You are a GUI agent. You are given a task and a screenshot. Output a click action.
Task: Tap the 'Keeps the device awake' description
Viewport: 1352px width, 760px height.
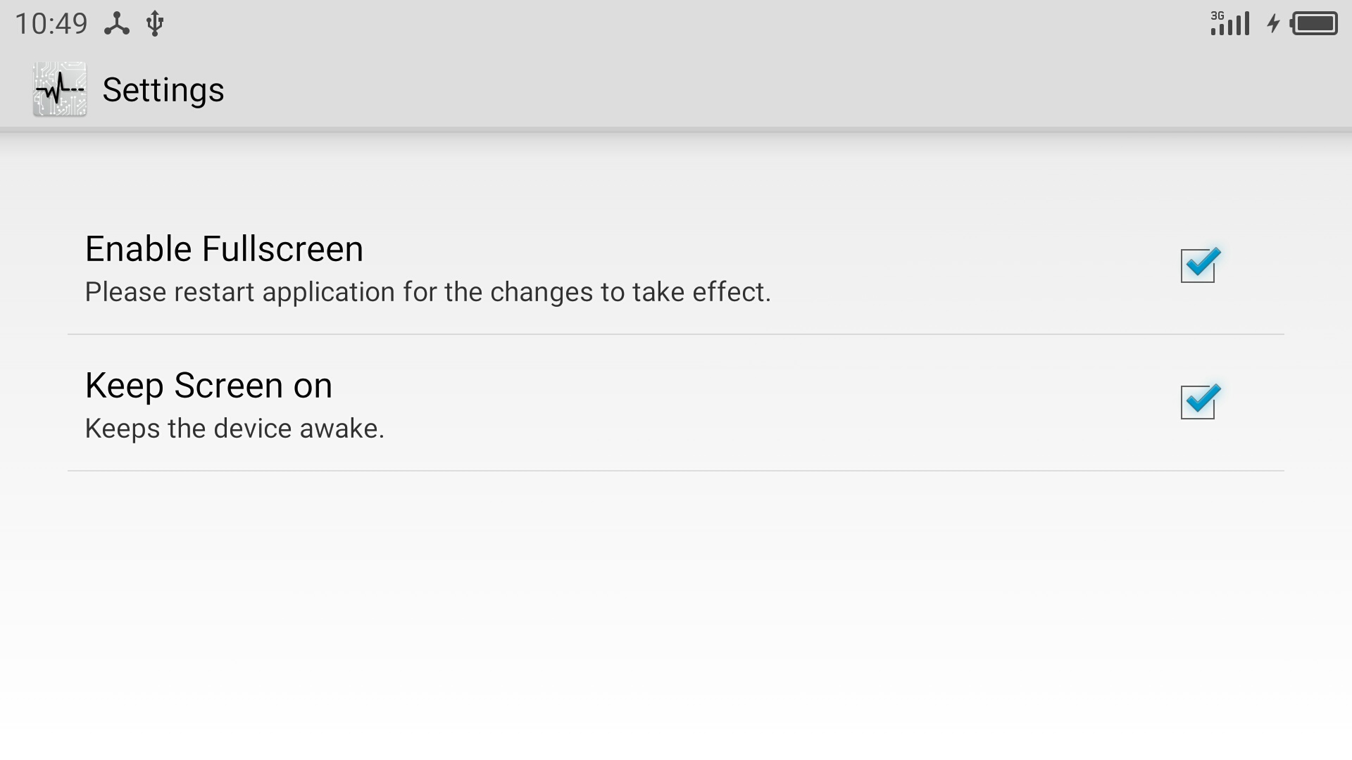[x=234, y=429]
